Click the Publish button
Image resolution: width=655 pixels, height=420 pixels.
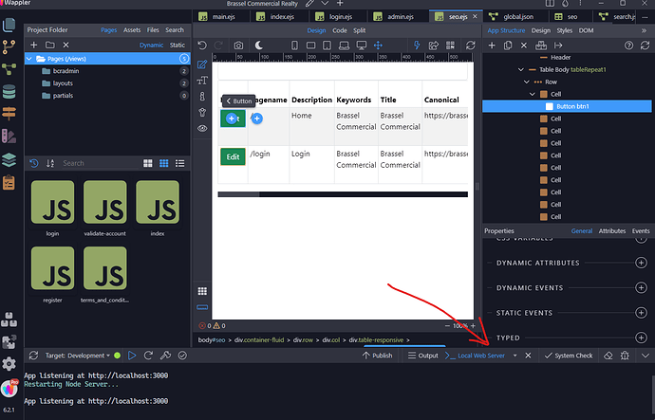[x=377, y=356]
